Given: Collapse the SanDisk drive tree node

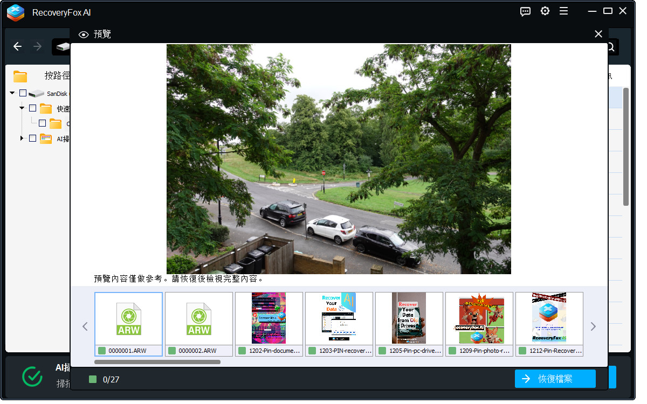Looking at the screenshot, I should [12, 93].
